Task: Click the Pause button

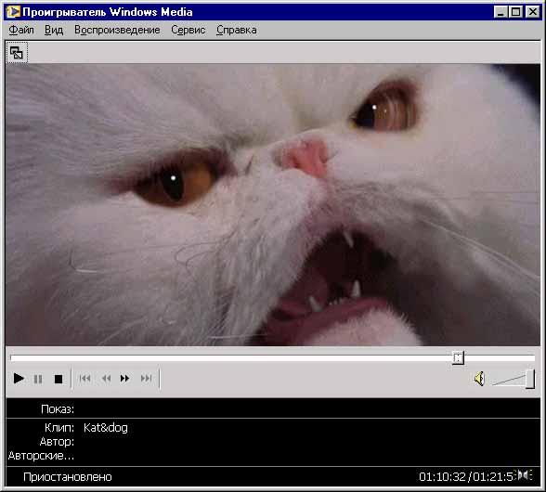Action: pos(38,379)
